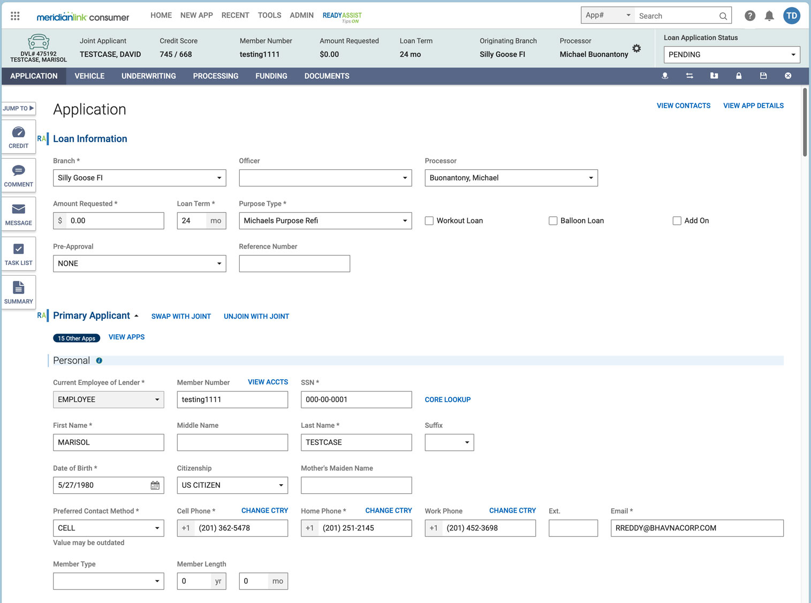Click the lock icon in the application toolbar
Screen dimensions: 811x603
point(739,76)
